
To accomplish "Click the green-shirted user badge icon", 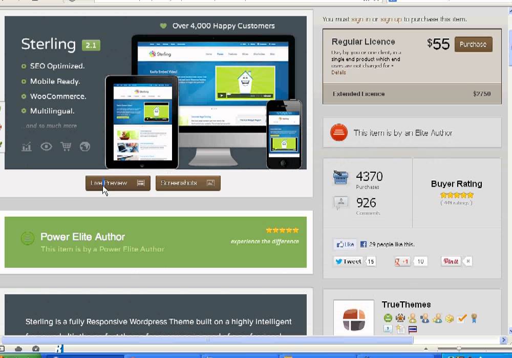I will tap(412, 318).
